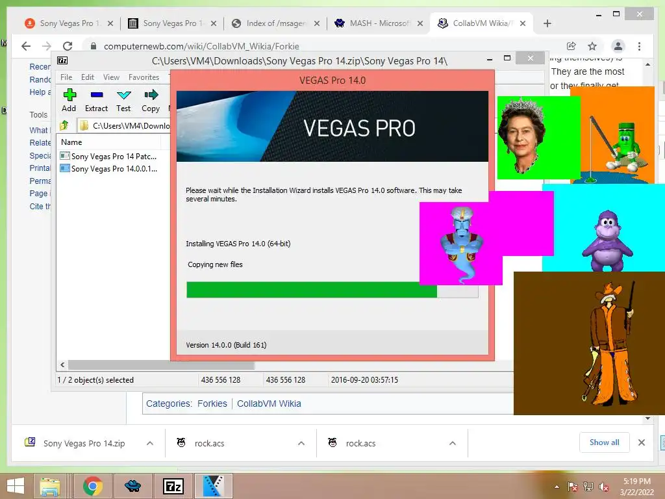The width and height of the screenshot is (665, 499).
Task: Show hidden tray icons arrow
Action: 557,487
